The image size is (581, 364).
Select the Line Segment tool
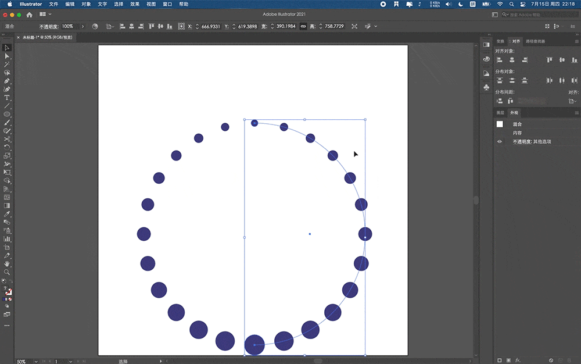[6, 106]
